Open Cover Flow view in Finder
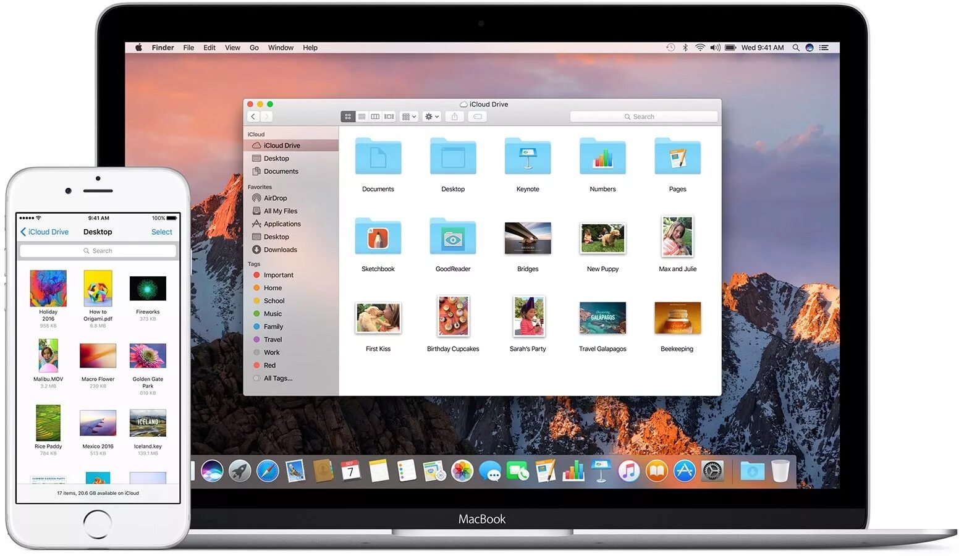The width and height of the screenshot is (964, 556). pyautogui.click(x=389, y=117)
